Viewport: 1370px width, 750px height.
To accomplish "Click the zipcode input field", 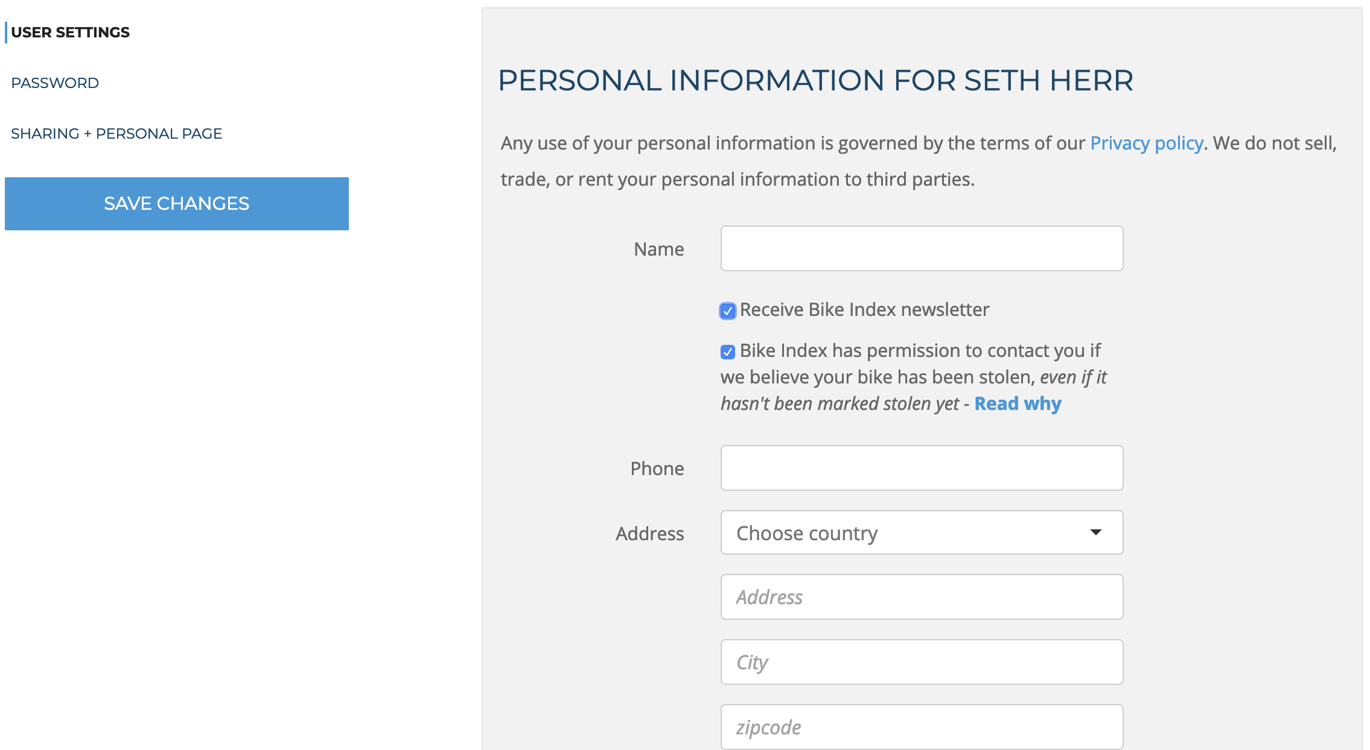I will tap(922, 727).
